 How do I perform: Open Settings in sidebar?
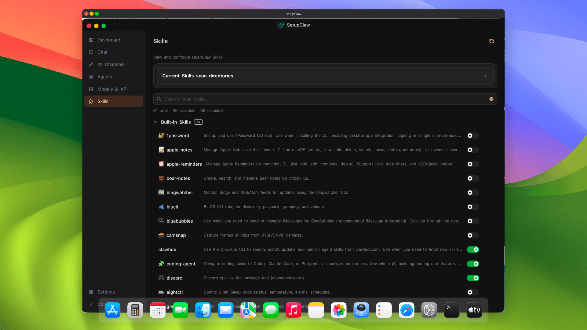point(113,292)
